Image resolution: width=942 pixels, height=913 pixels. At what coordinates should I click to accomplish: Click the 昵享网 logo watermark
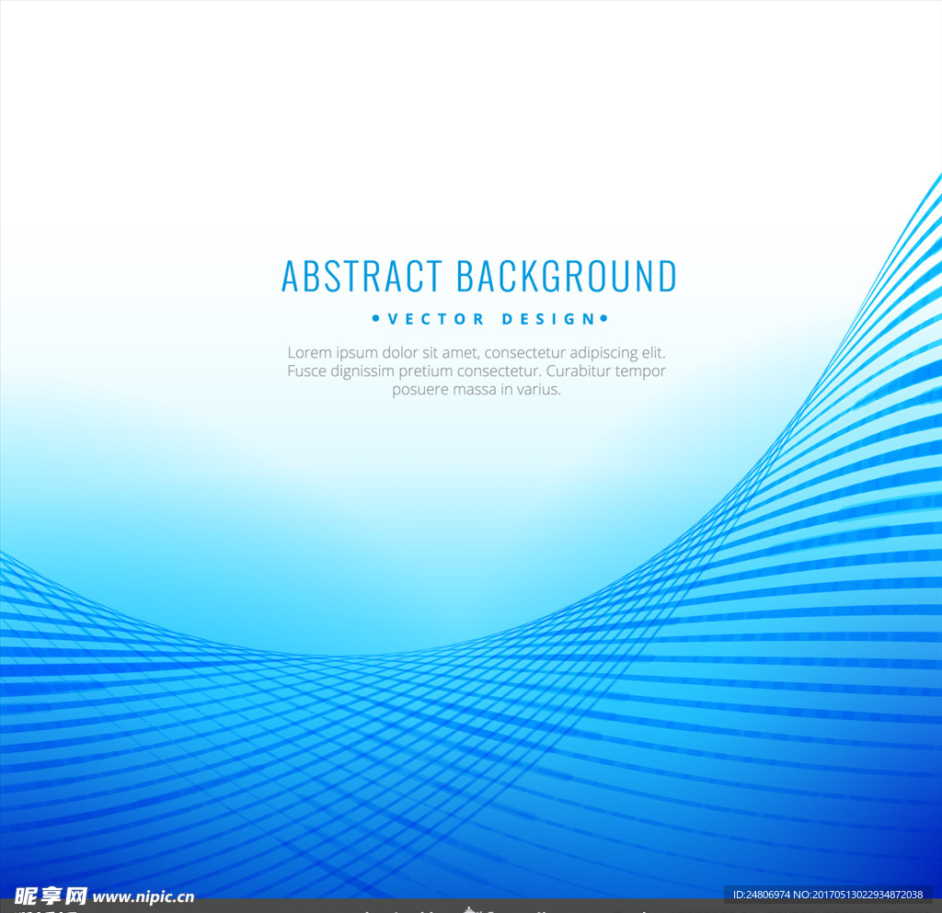pyautogui.click(x=51, y=896)
